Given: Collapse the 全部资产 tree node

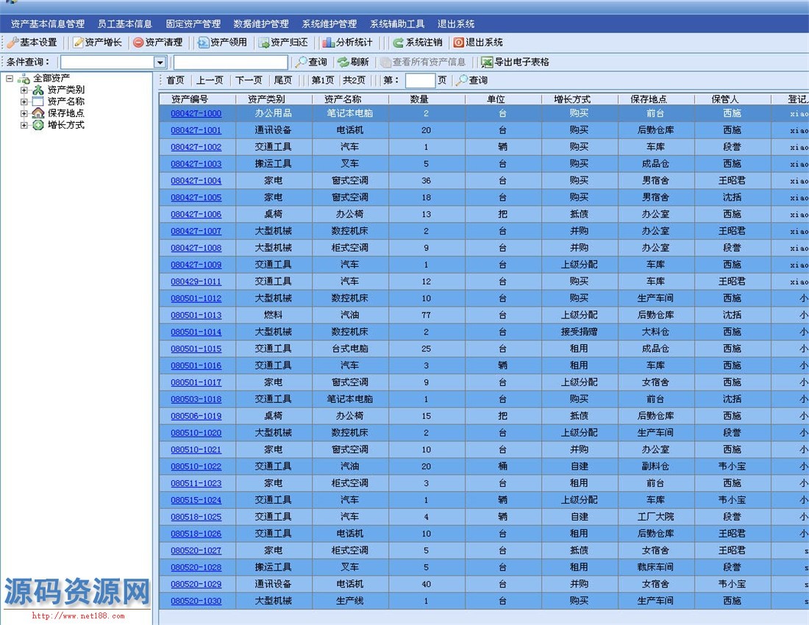Looking at the screenshot, I should pyautogui.click(x=10, y=79).
